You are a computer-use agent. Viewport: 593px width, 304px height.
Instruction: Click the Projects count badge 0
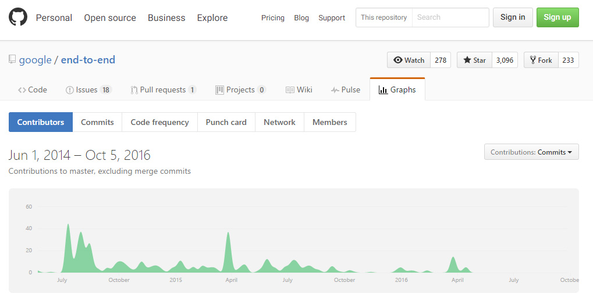click(x=261, y=90)
